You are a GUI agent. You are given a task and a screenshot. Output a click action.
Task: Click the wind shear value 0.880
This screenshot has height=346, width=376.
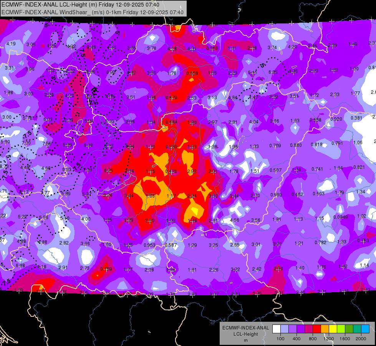pyautogui.click(x=296, y=145)
